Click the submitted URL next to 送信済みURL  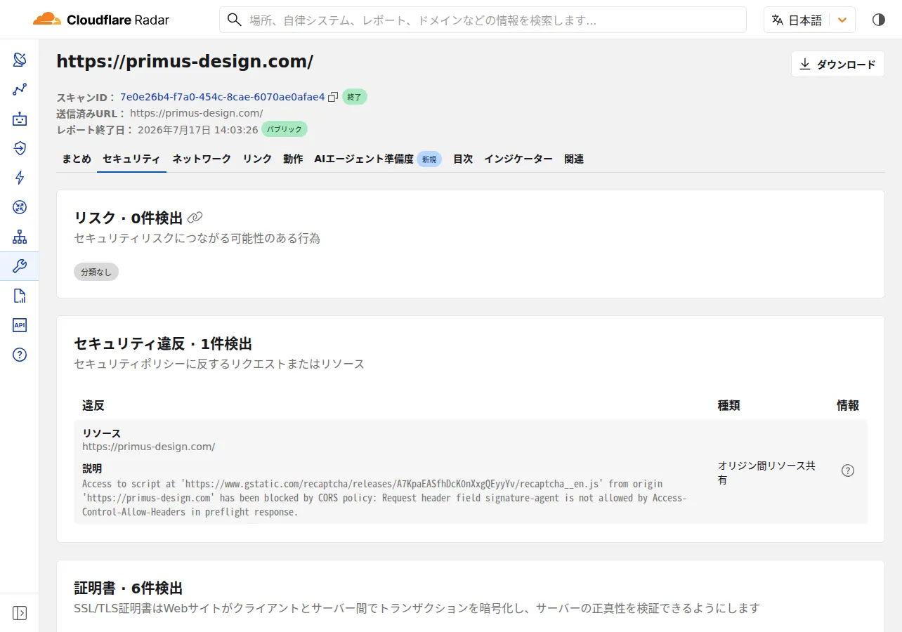tap(197, 113)
